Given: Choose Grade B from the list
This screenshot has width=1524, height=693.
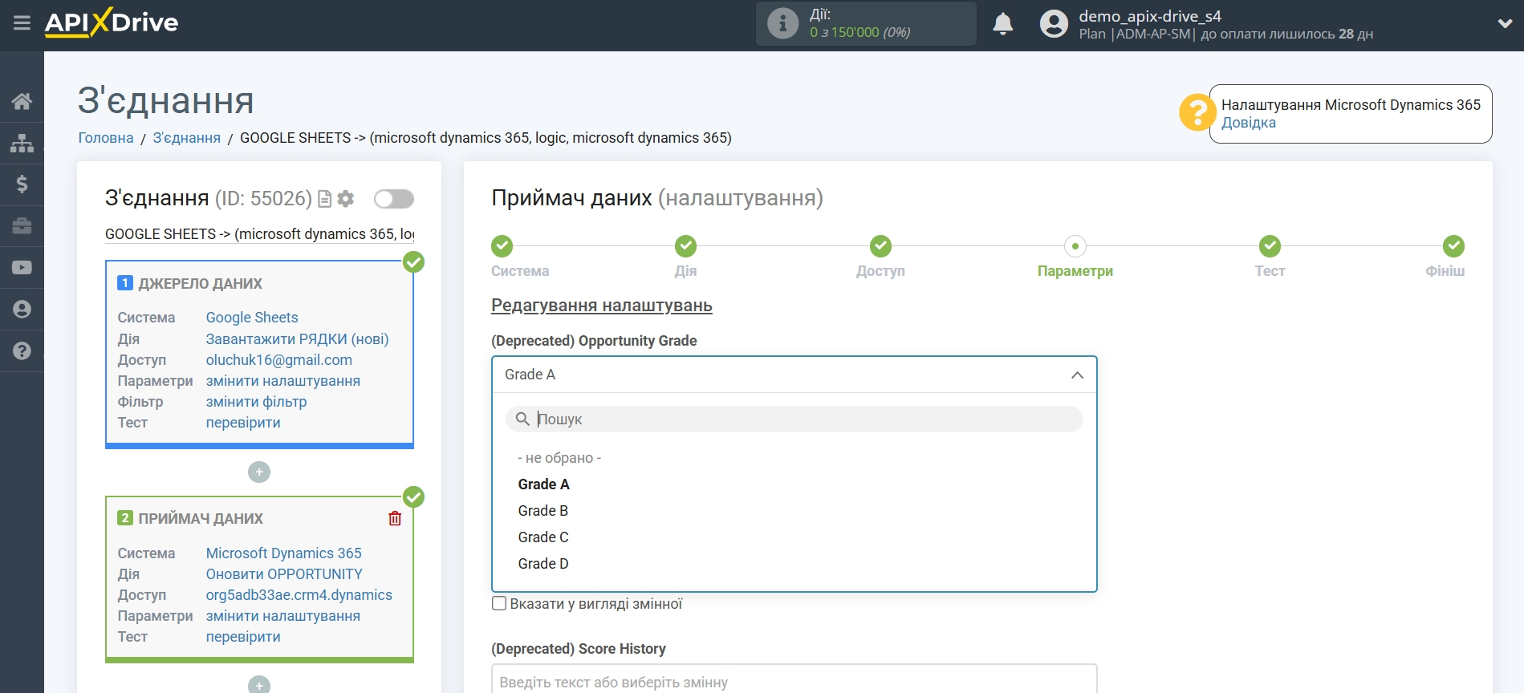Looking at the screenshot, I should coord(543,511).
